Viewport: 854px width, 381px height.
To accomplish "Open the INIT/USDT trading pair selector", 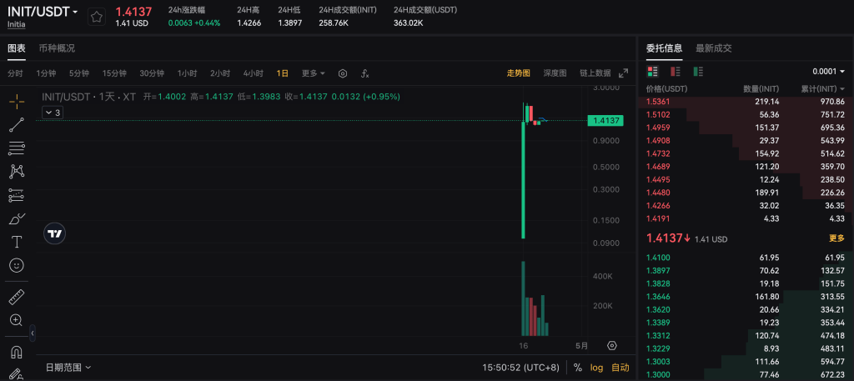I will (x=43, y=12).
